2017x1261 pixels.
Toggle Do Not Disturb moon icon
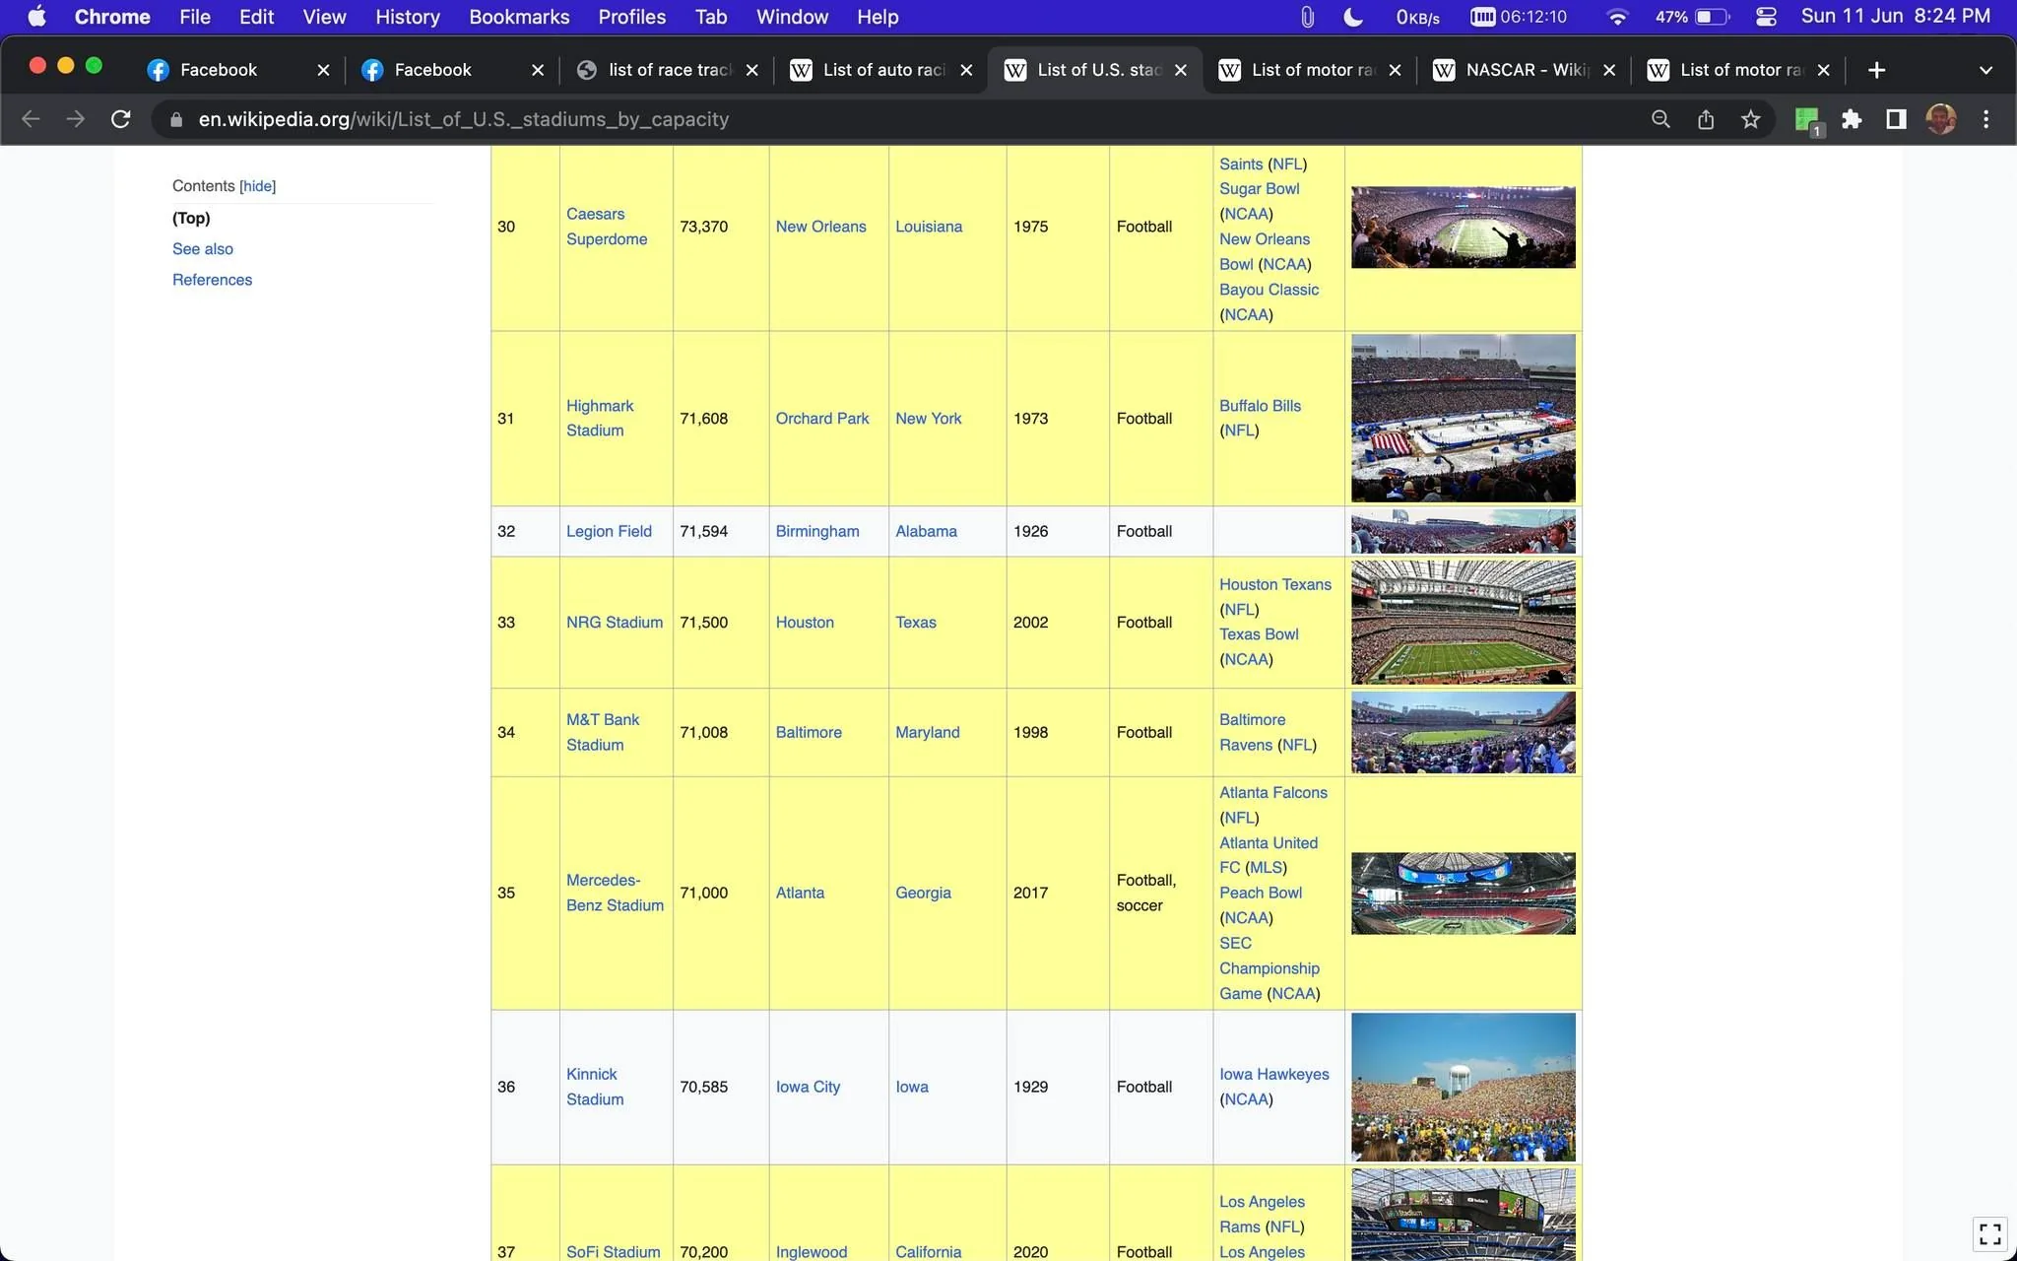1353,17
